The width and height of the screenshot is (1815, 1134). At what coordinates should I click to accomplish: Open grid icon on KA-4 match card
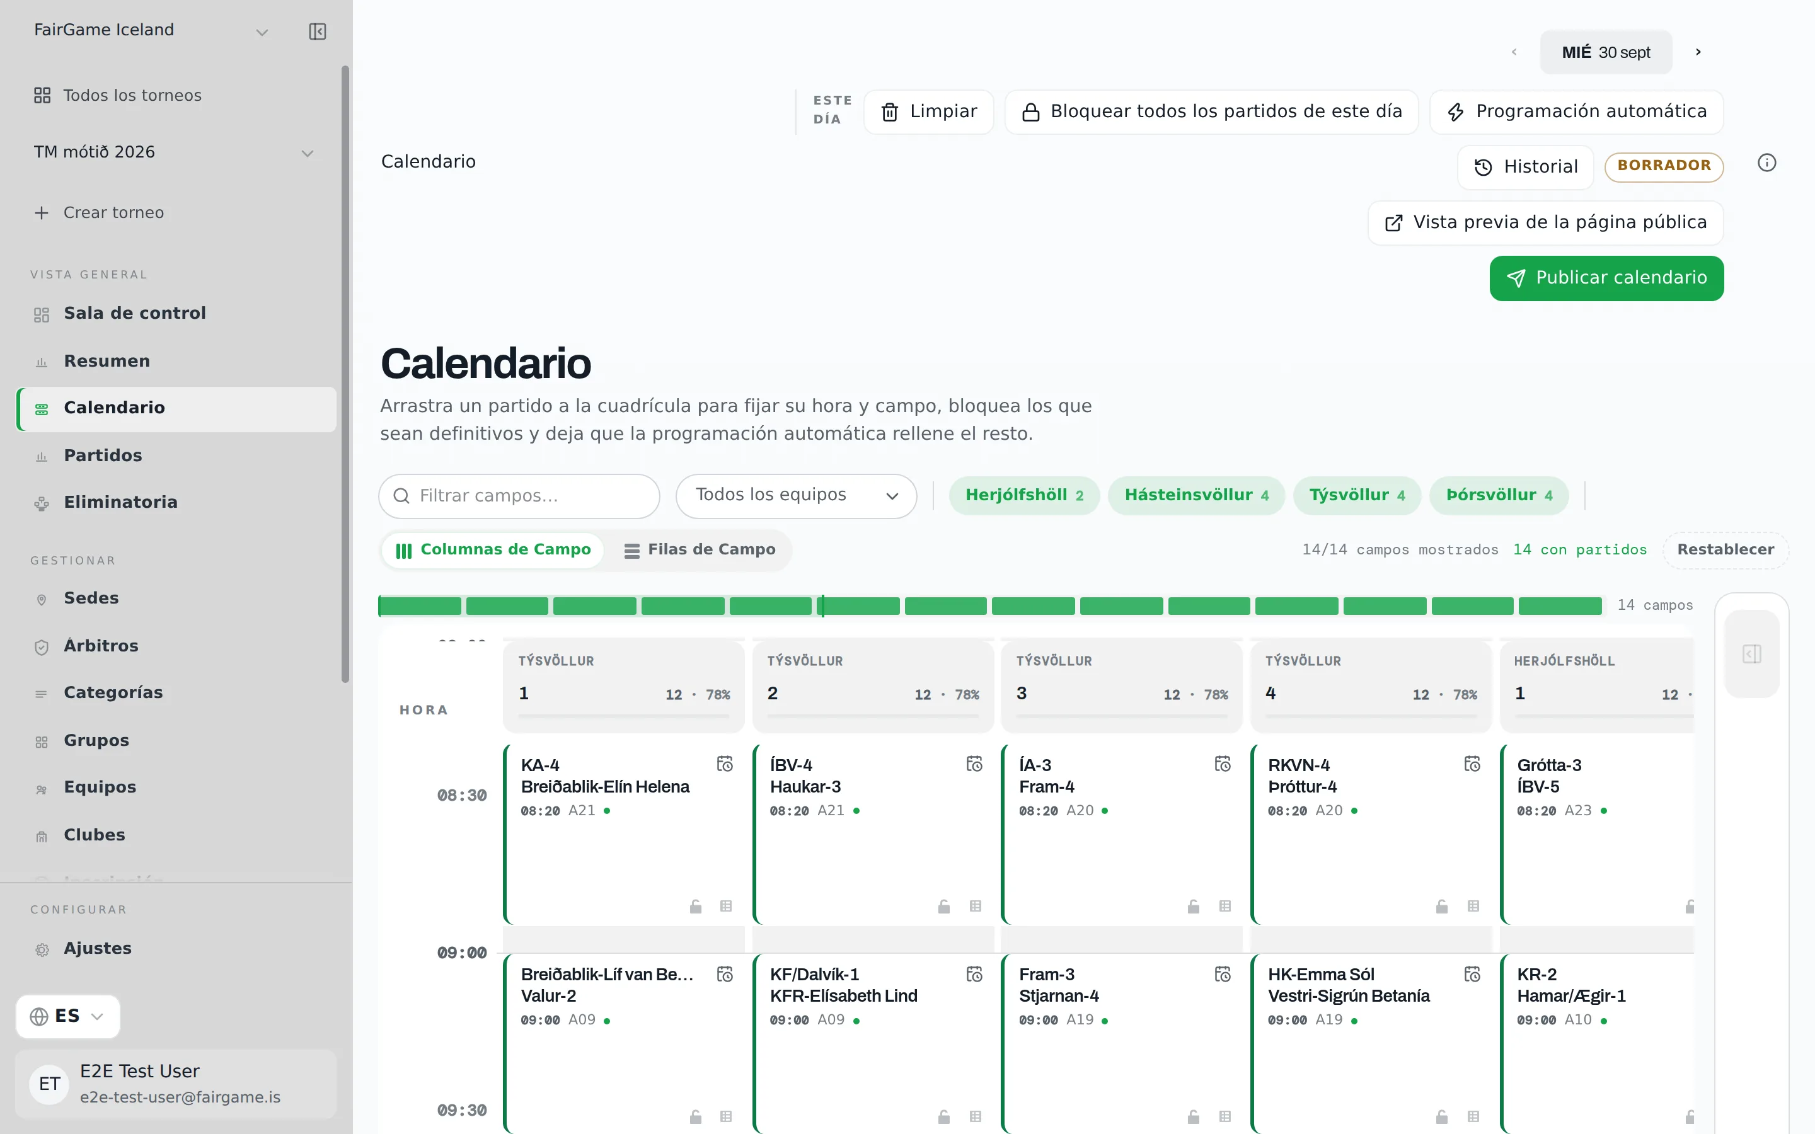726,906
